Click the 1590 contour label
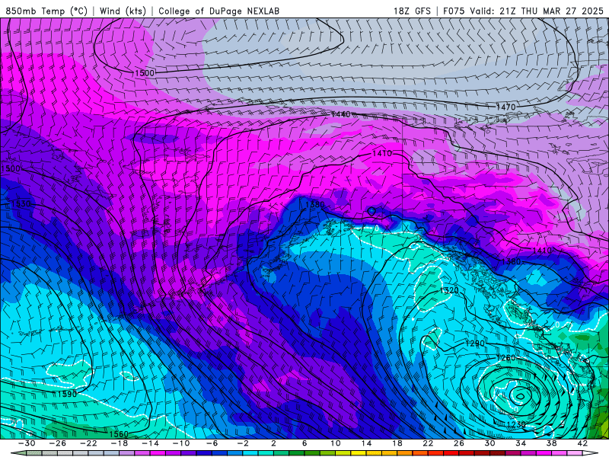This screenshot has width=609, height=457. tap(67, 394)
